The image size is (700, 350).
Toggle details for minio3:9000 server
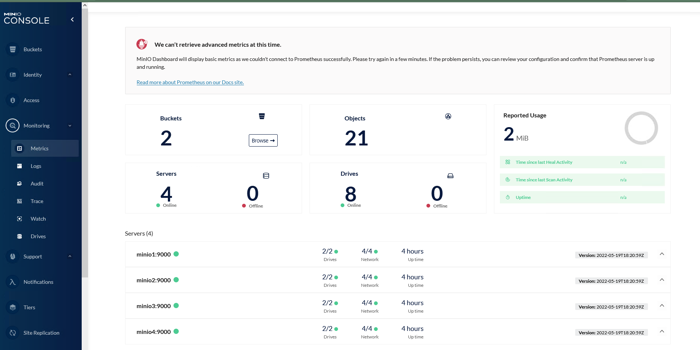[x=662, y=306]
